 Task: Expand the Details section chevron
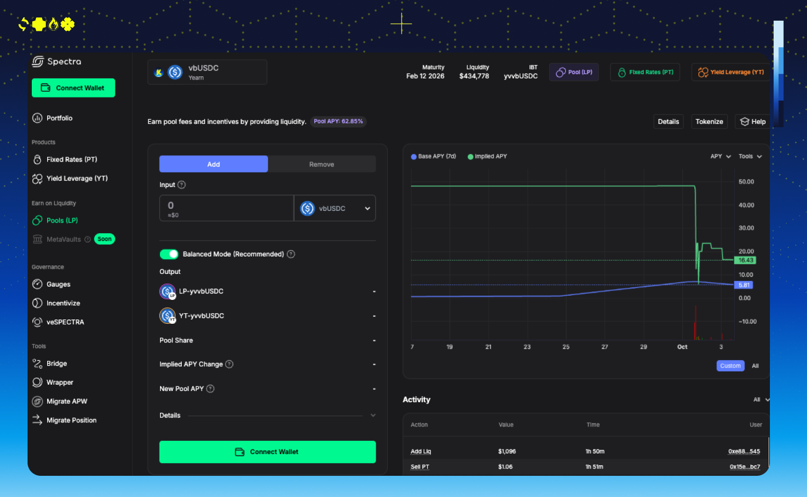click(x=373, y=415)
